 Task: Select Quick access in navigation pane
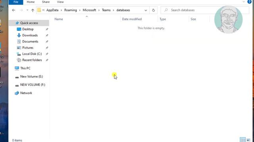(29, 23)
